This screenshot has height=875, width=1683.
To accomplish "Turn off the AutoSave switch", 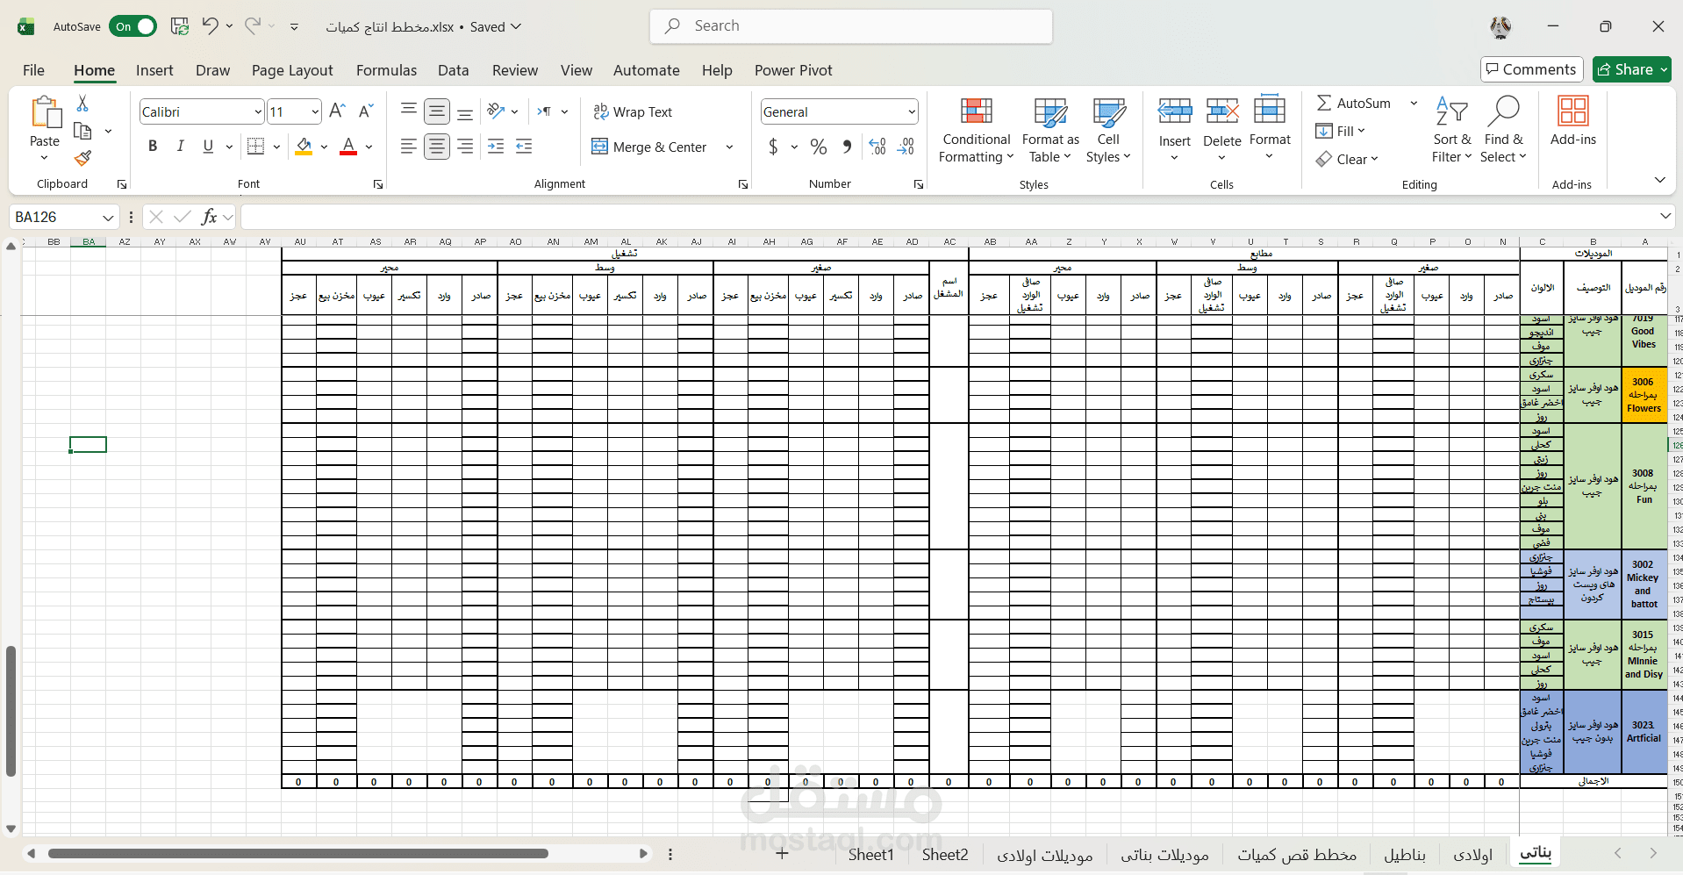I will pos(133,26).
